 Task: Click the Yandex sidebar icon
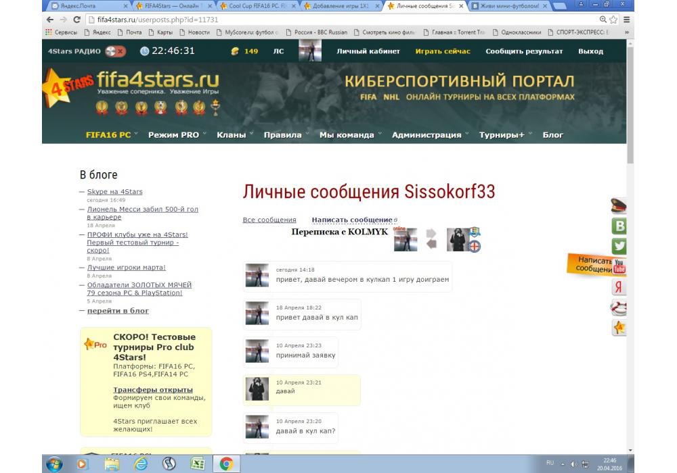click(x=619, y=287)
